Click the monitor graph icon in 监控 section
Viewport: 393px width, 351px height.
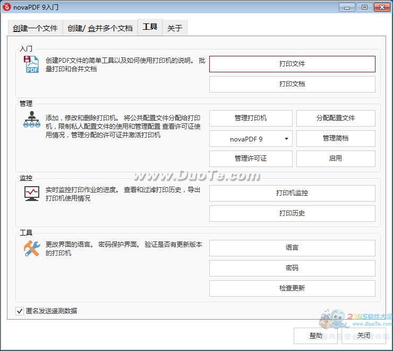pos(32,194)
